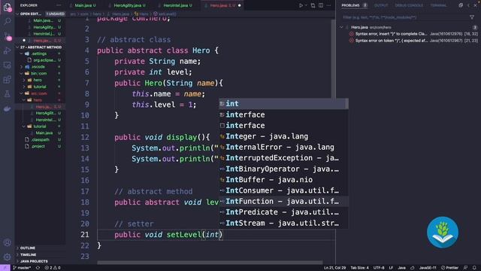The image size is (481, 271).
Task: Choose 'IntStream' autocomplete suggestion
Action: (x=283, y=223)
